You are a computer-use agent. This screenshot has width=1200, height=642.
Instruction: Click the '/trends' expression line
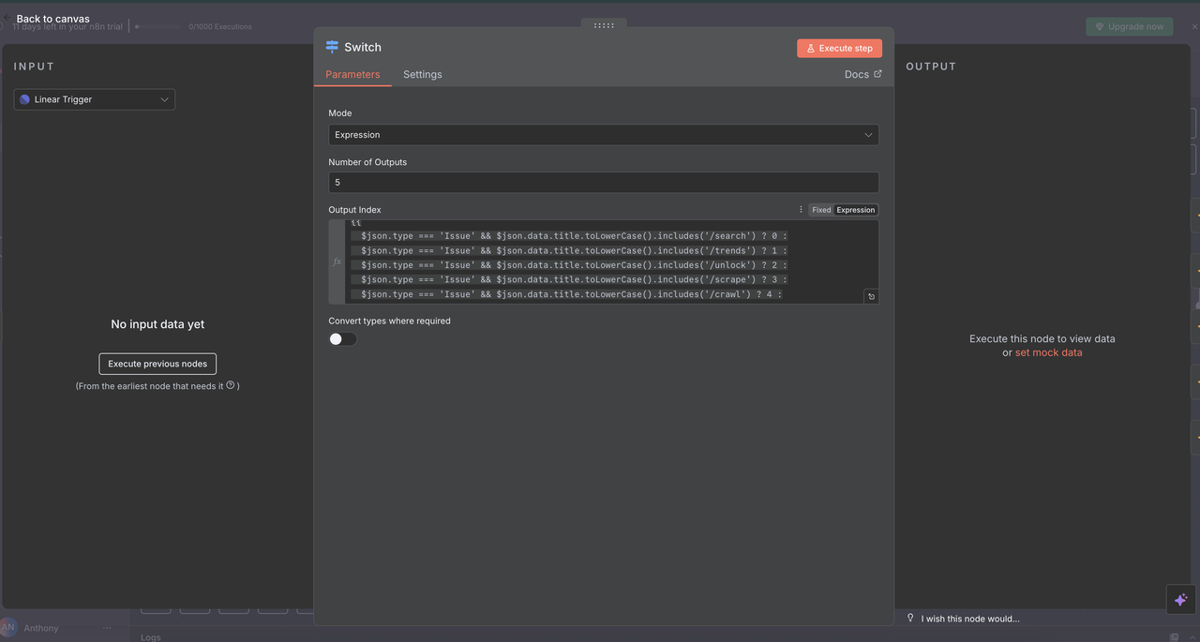click(570, 250)
